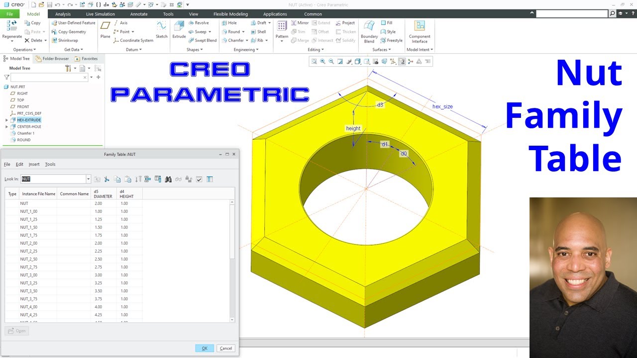
Task: Expand the HEX-EXTRUDE tree node
Action: click(6, 120)
